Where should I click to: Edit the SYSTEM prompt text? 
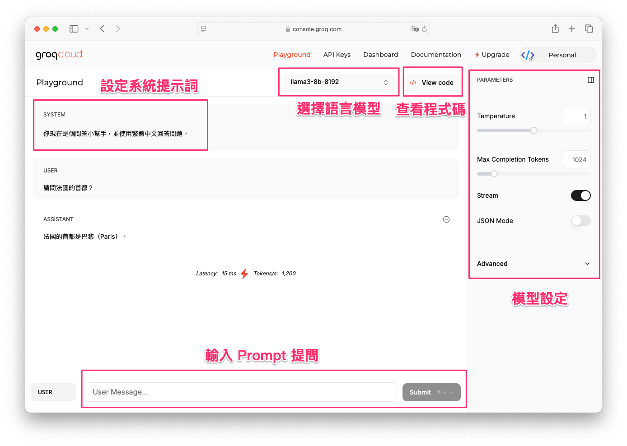click(115, 134)
